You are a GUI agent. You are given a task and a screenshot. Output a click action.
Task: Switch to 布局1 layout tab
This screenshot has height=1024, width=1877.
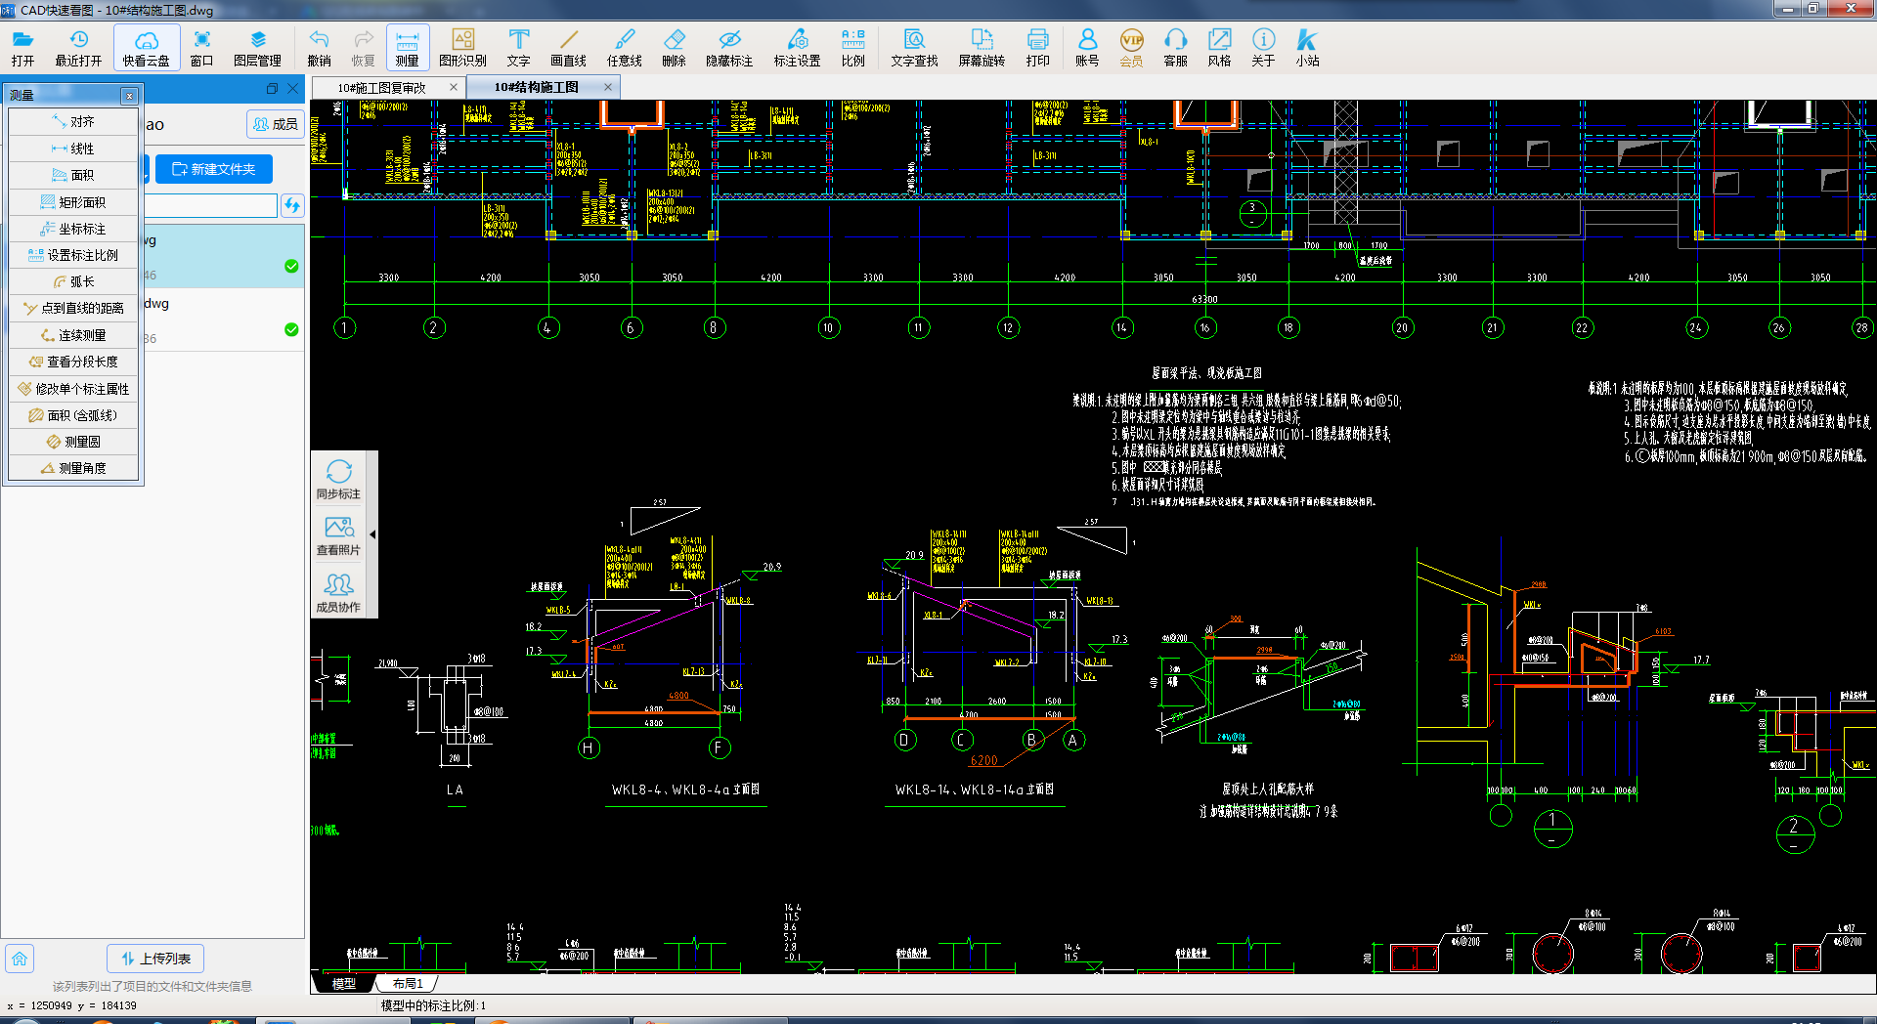pyautogui.click(x=408, y=983)
